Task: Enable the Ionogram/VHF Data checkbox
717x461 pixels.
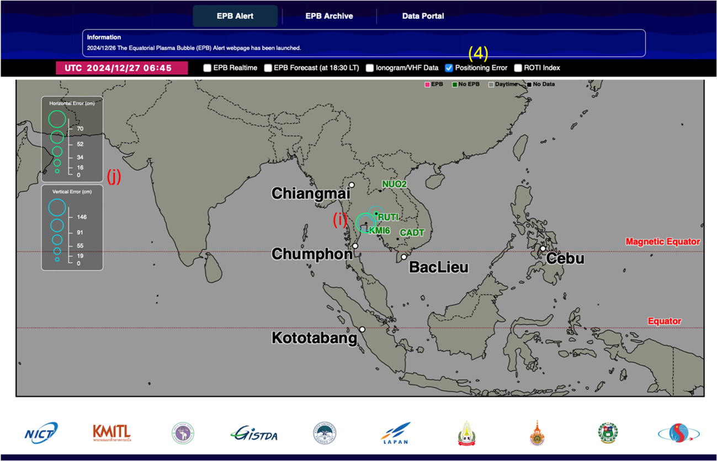Action: pos(370,68)
